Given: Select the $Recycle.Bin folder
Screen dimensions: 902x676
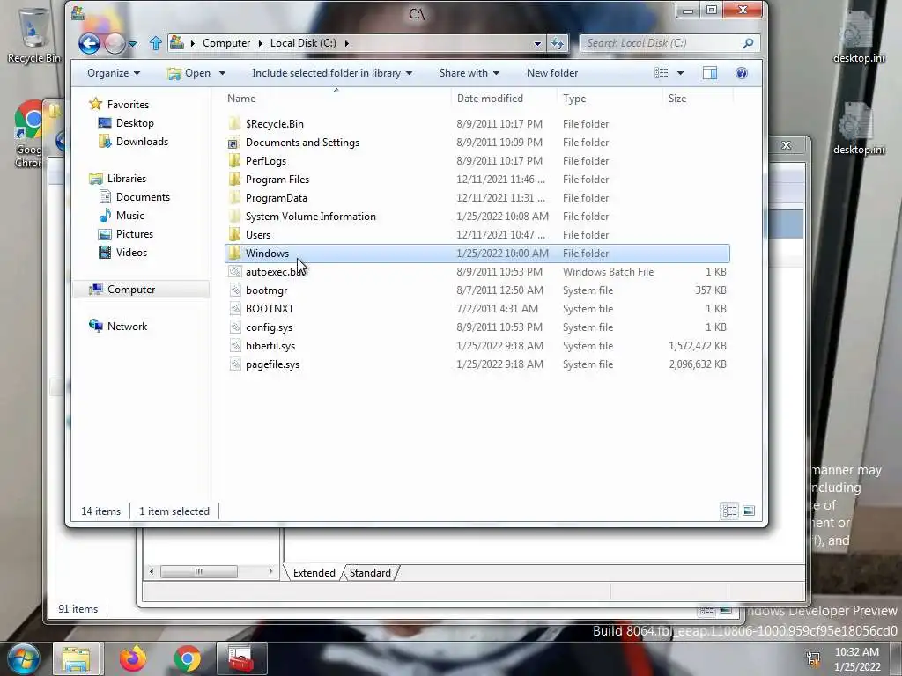Looking at the screenshot, I should tap(275, 123).
